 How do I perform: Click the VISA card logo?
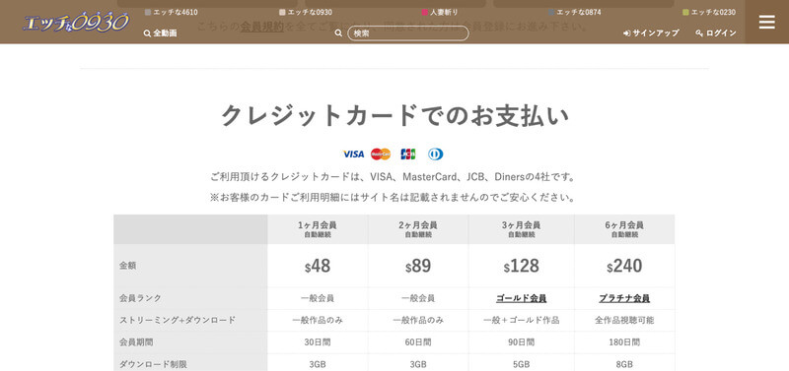[x=353, y=155]
